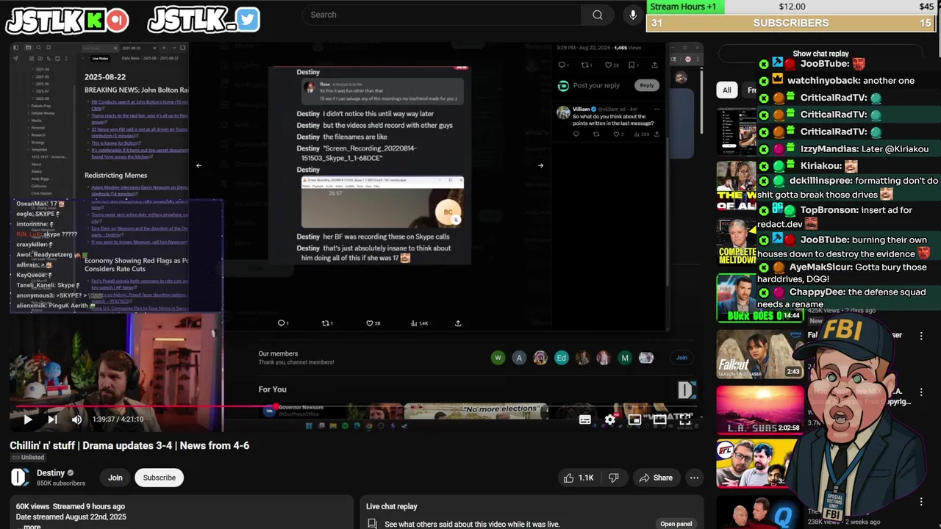Click the live chat replay speech-bubble icon

pos(373,524)
